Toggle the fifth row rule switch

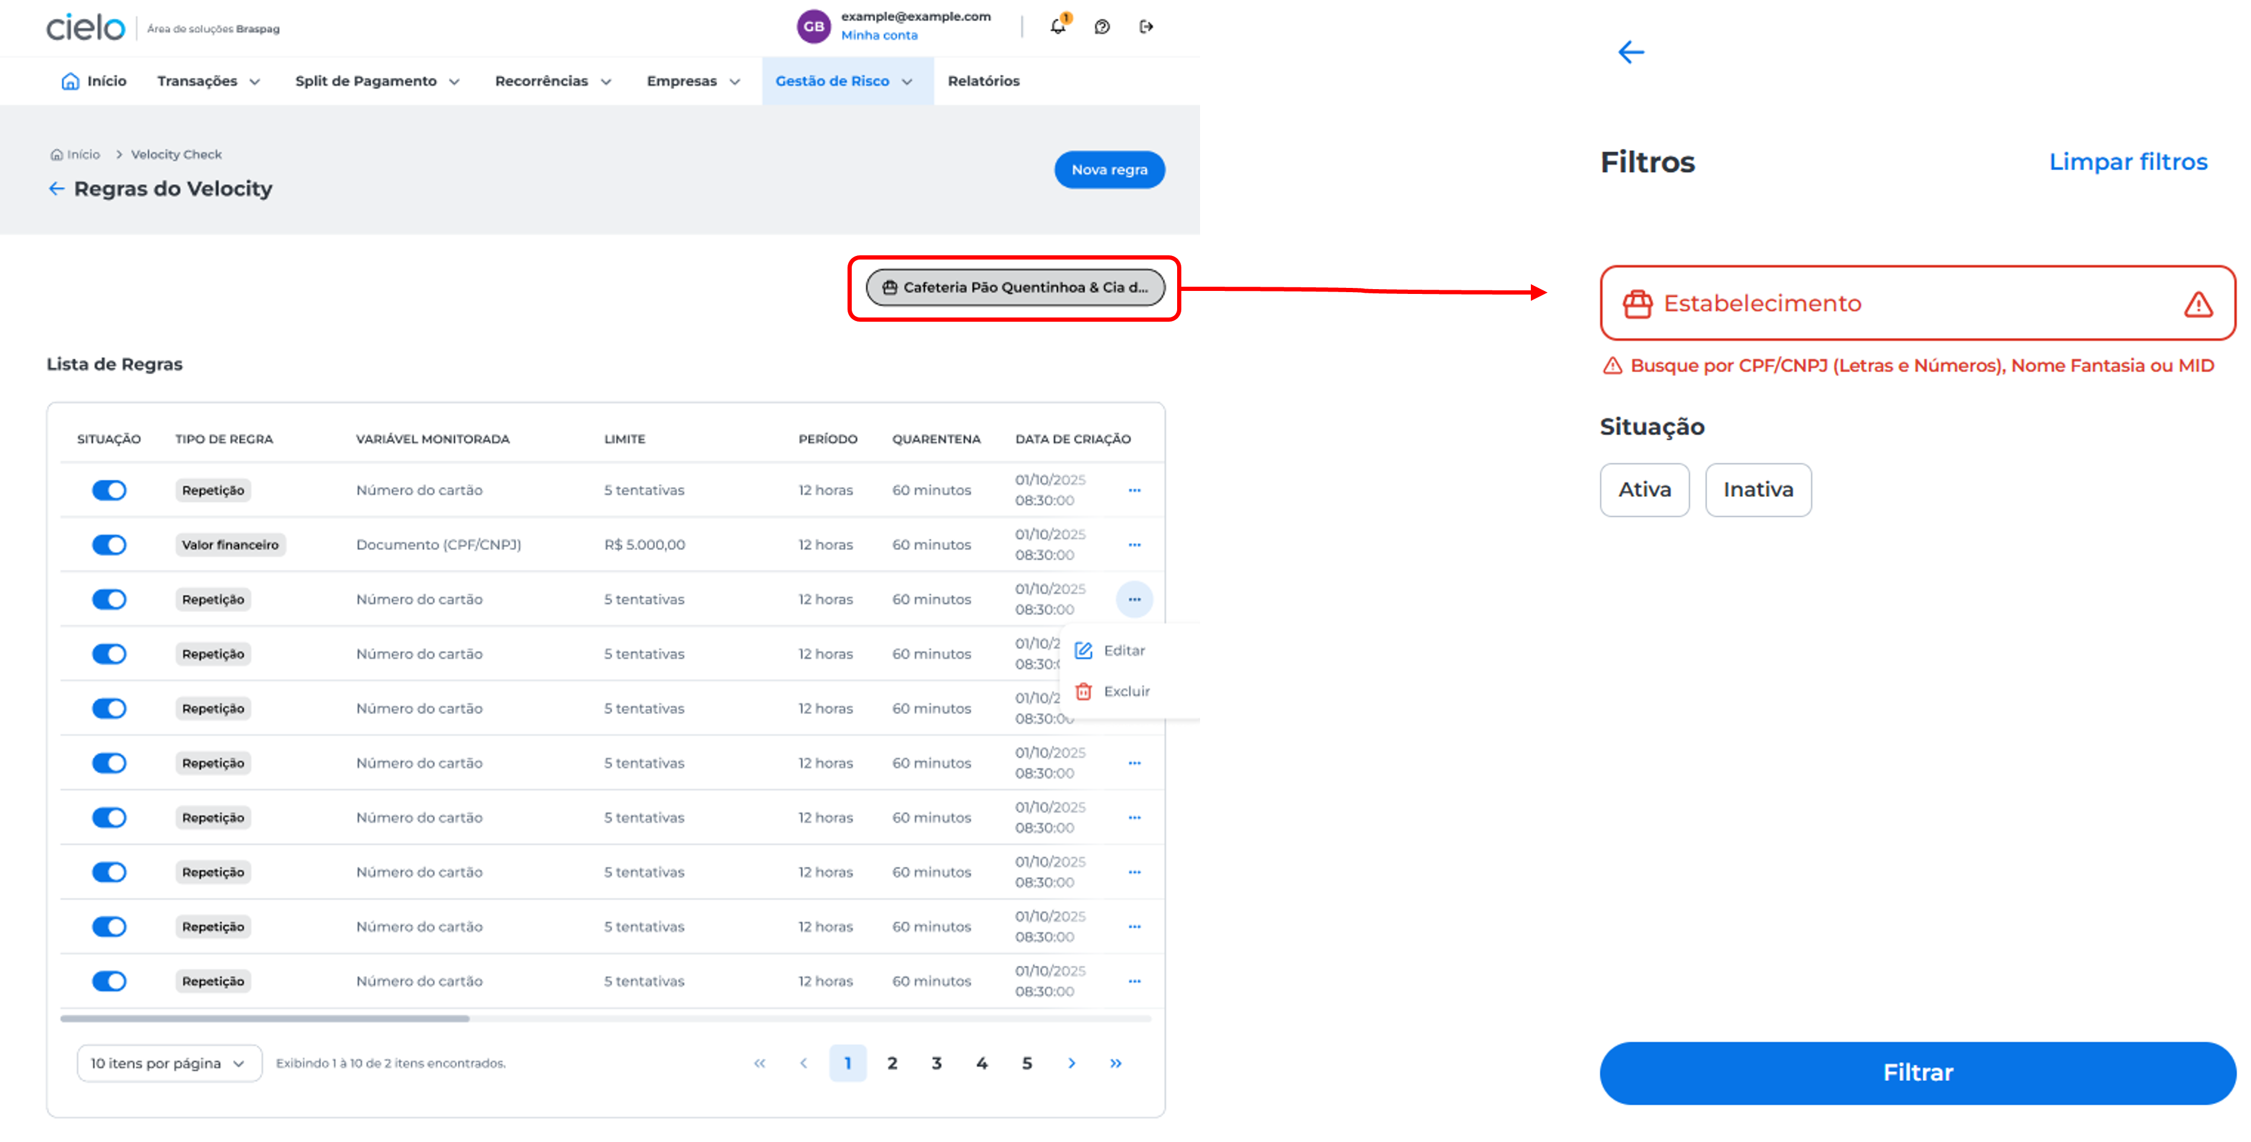[x=109, y=709]
